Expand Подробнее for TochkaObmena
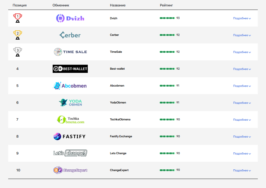The height and width of the screenshot is (188, 266). tap(242, 120)
